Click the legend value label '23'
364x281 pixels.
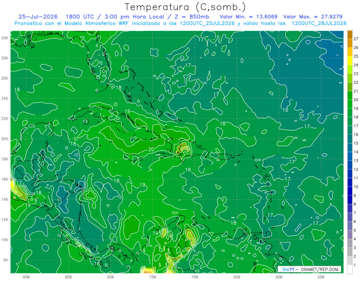(356, 74)
